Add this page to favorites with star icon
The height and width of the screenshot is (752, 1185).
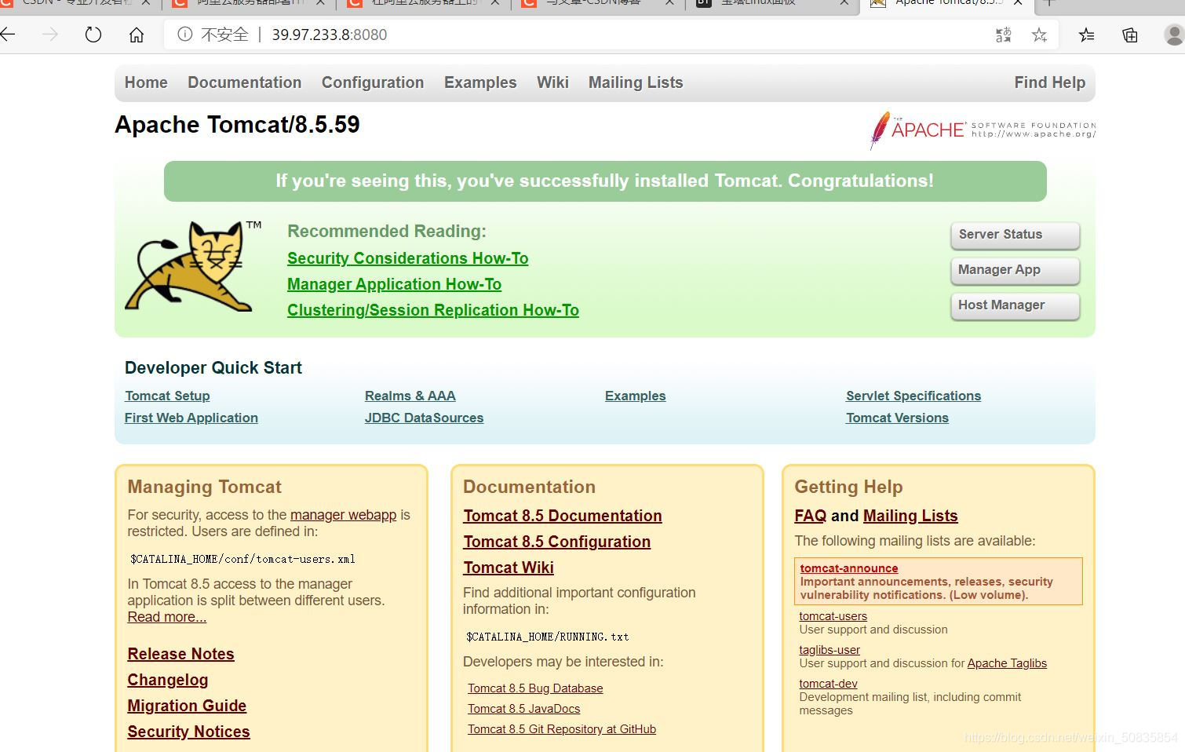pyautogui.click(x=1040, y=35)
